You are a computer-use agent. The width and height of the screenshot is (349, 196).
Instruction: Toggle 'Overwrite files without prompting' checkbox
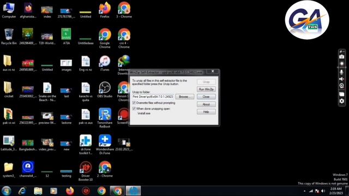[x=134, y=103]
